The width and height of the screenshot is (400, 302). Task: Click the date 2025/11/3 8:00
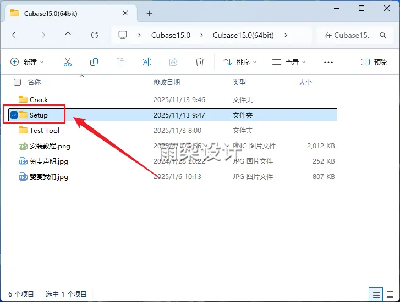[177, 130]
